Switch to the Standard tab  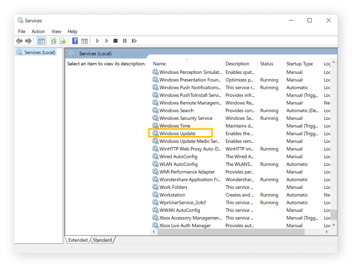pyautogui.click(x=102, y=240)
